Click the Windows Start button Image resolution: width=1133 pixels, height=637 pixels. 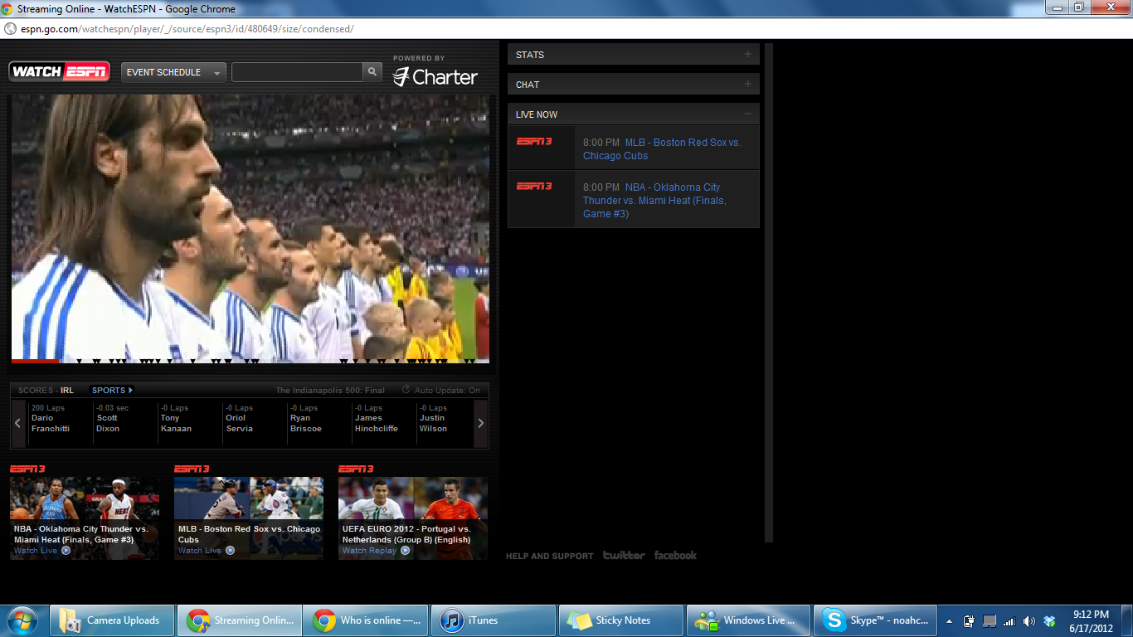pyautogui.click(x=22, y=620)
